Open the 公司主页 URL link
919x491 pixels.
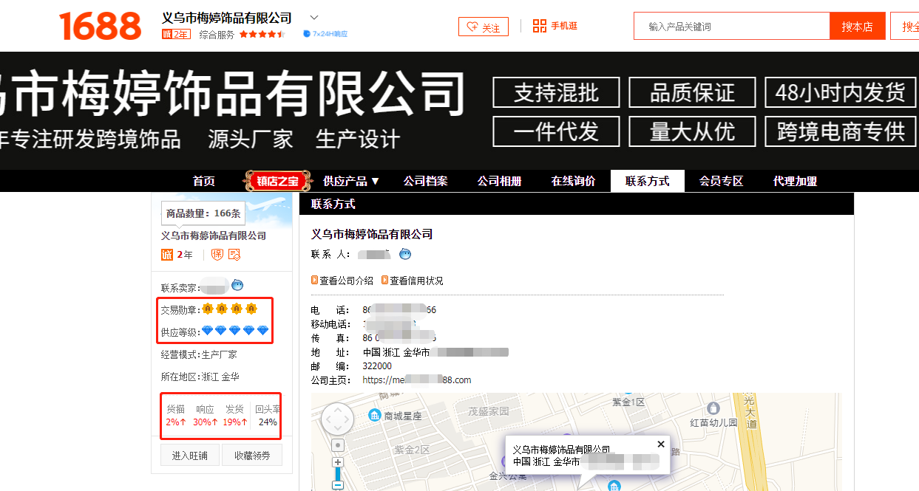coord(416,380)
